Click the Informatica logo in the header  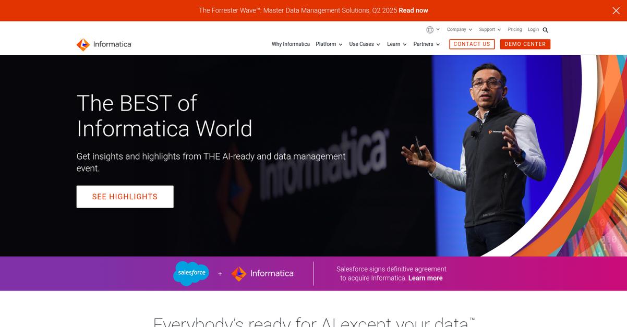tap(104, 44)
